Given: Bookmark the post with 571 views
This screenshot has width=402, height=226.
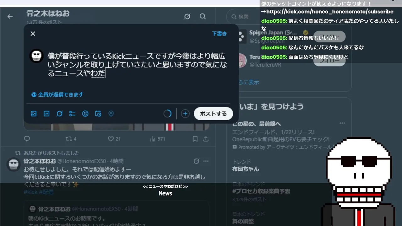Looking at the screenshot, I should 195,139.
